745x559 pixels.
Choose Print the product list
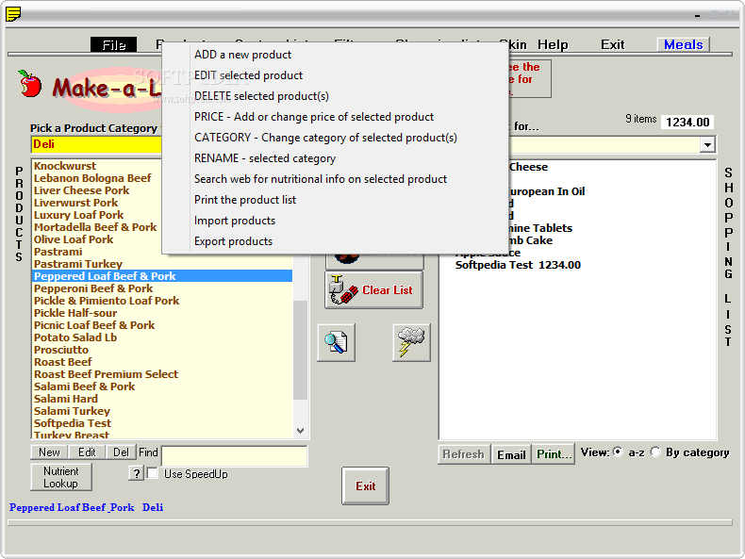244,200
